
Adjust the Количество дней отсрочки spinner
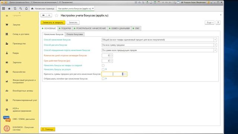click(111, 55)
